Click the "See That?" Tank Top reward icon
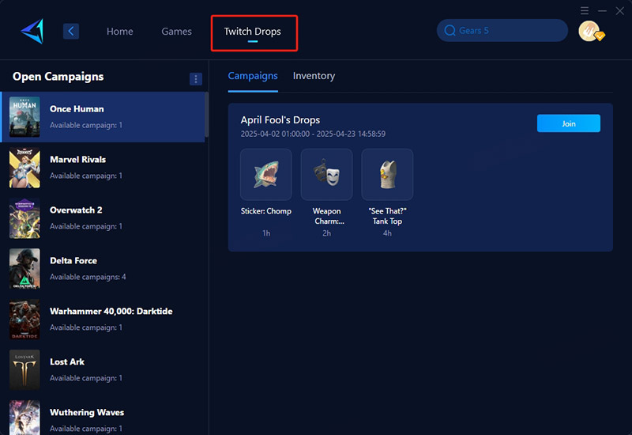This screenshot has width=632, height=435. (387, 174)
